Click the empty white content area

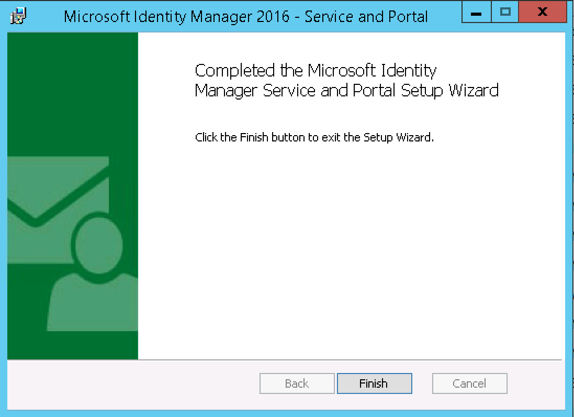[351, 246]
